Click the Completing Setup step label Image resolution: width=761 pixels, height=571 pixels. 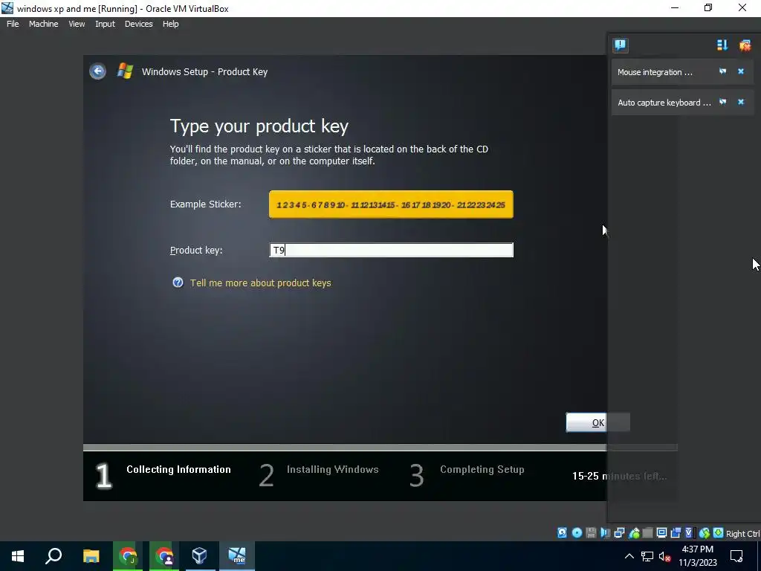pos(482,470)
